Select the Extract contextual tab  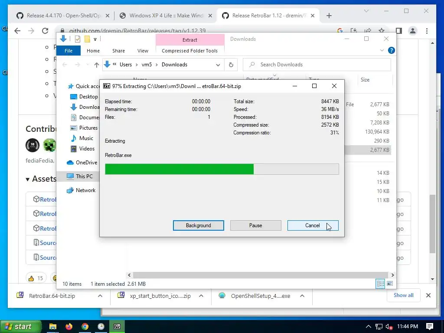click(190, 40)
